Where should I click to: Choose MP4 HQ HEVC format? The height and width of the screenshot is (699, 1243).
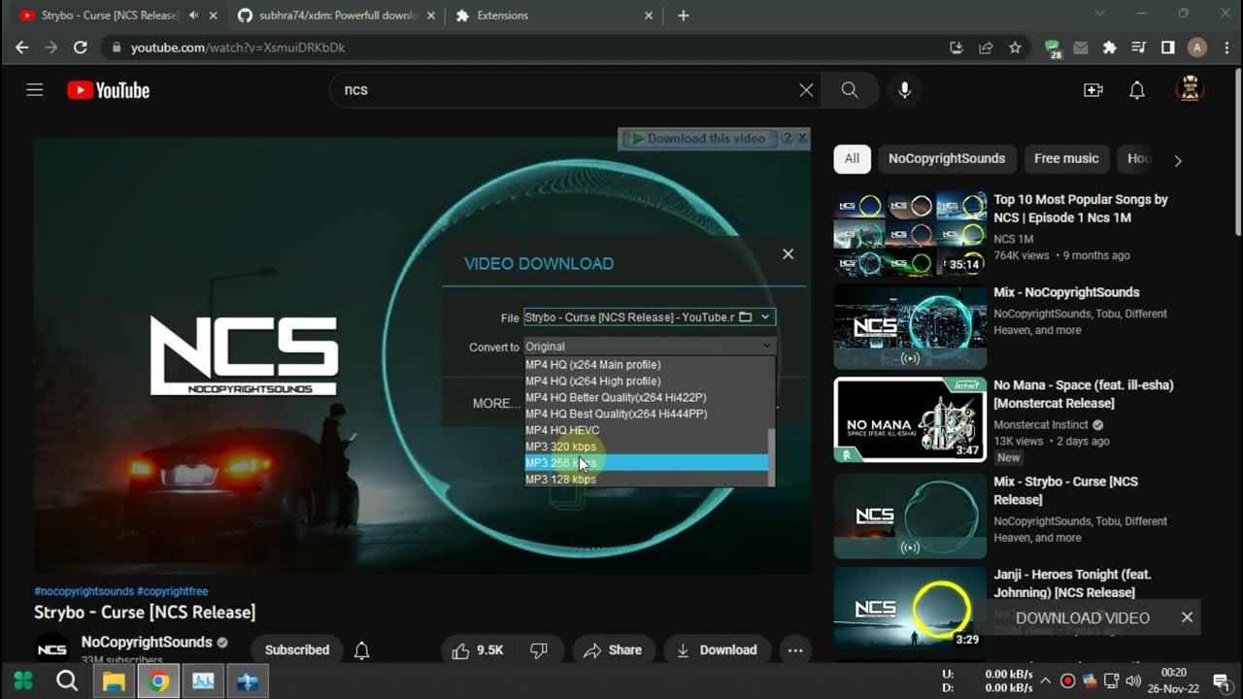[x=646, y=430]
